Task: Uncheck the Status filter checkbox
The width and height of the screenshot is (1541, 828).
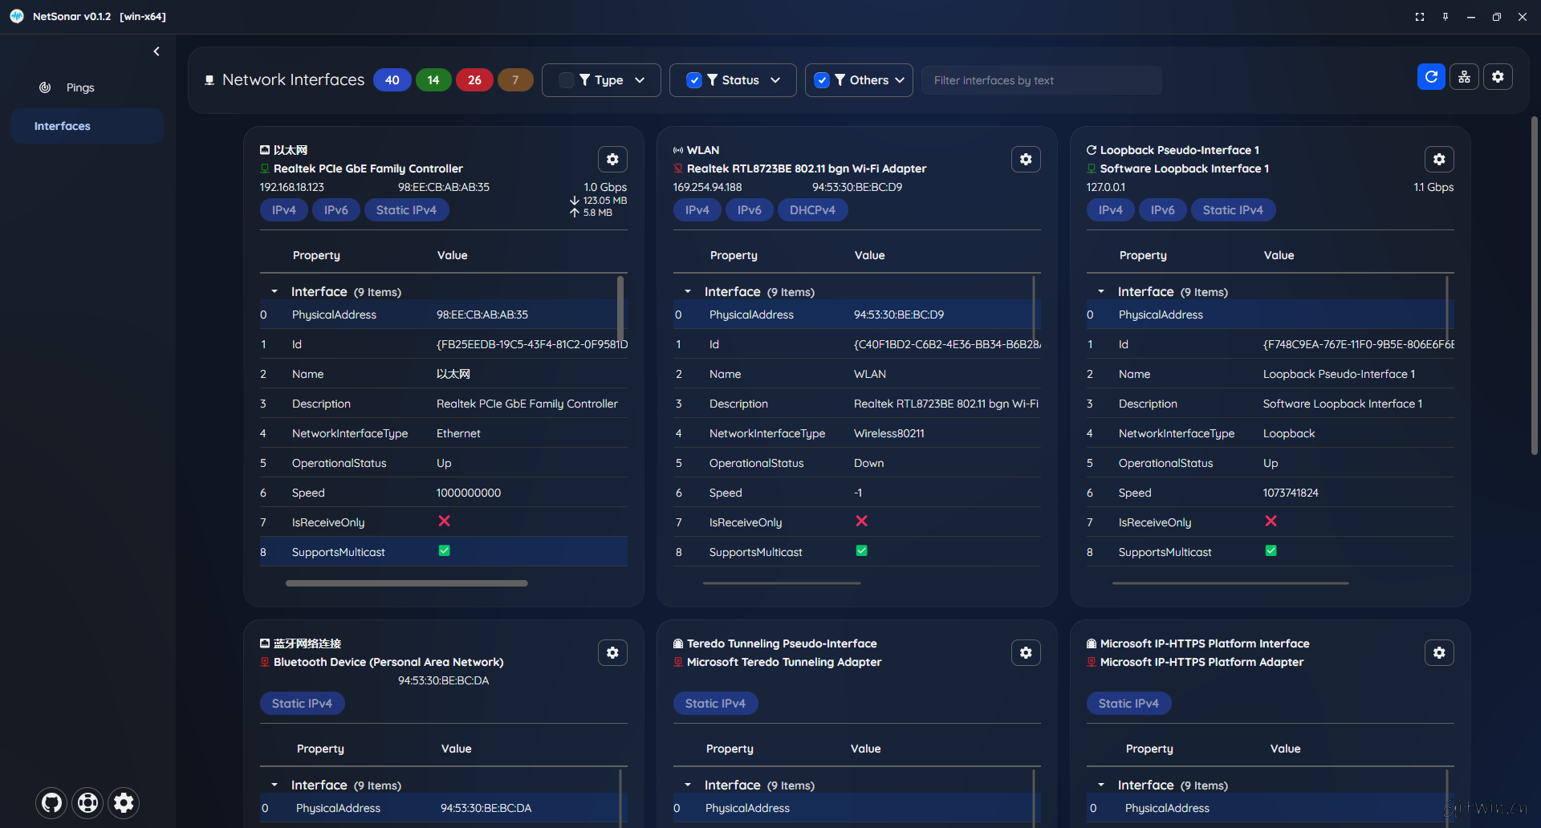Action: (694, 80)
